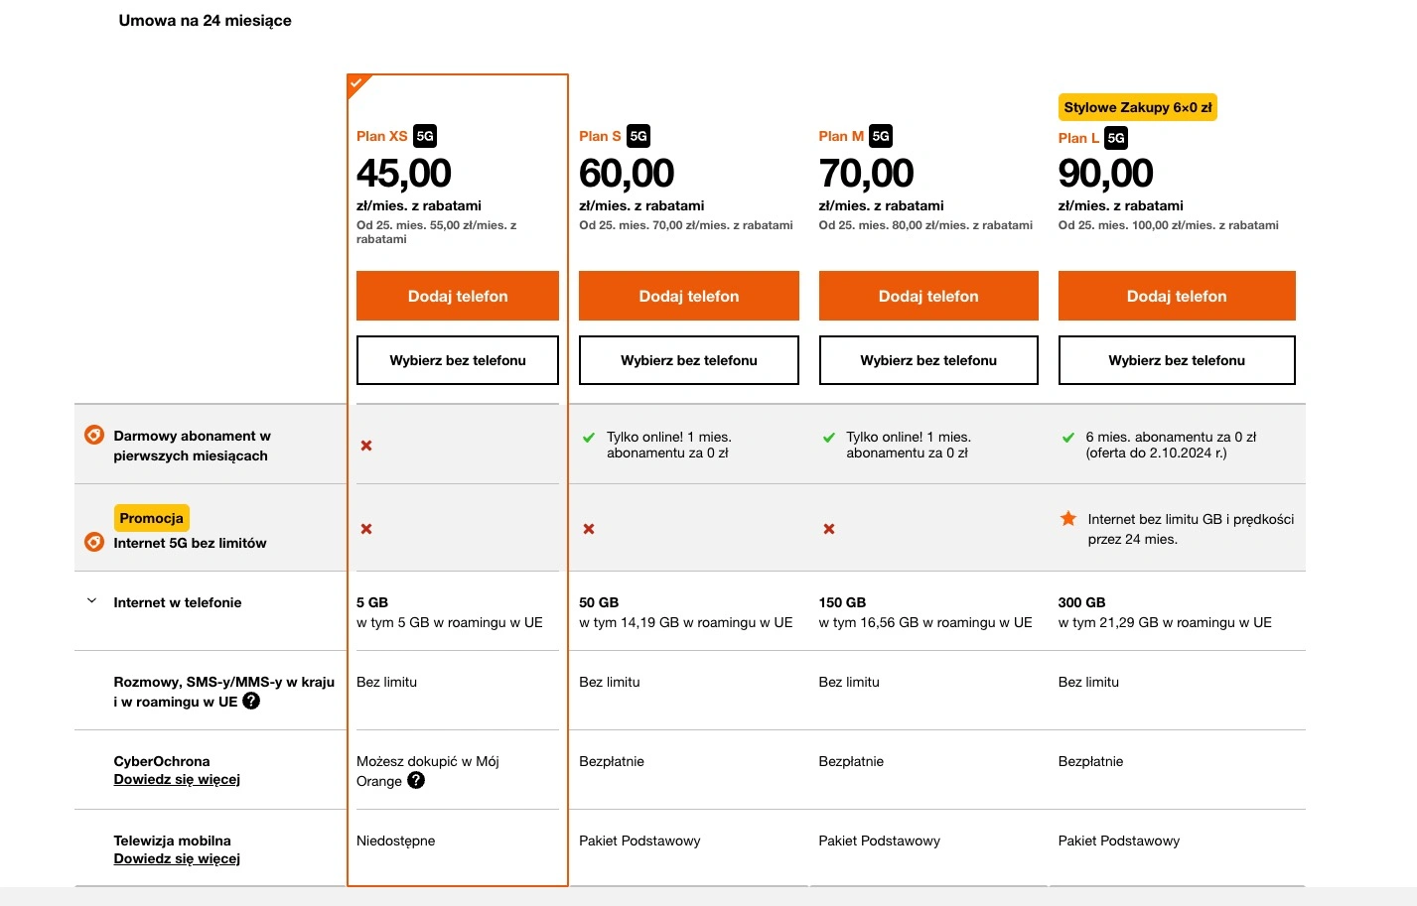The width and height of the screenshot is (1417, 906).
Task: Click Dodaj telefon for Plan XS
Action: point(458,296)
